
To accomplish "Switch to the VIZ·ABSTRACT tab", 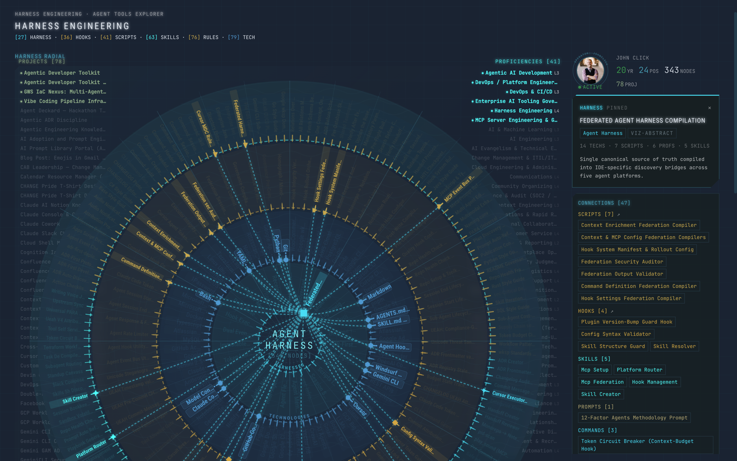I will click(652, 133).
